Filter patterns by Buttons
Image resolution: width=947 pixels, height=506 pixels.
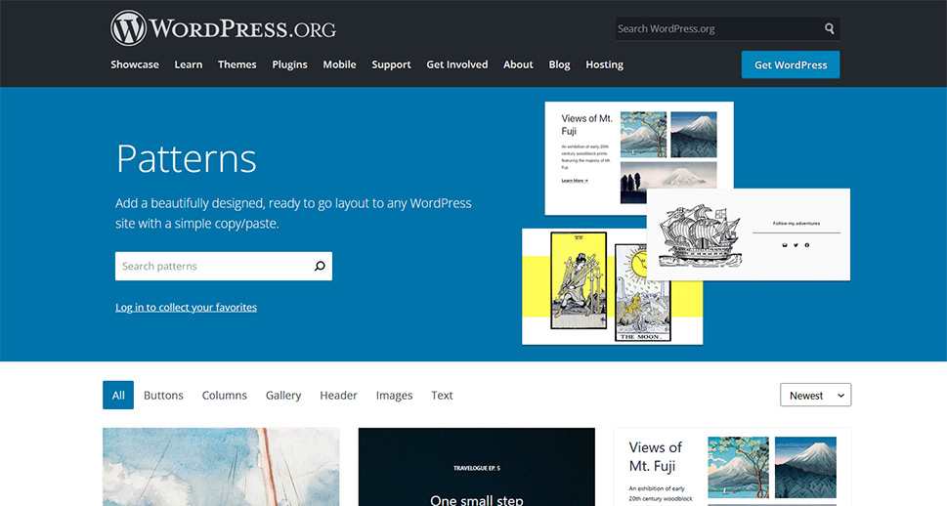pyautogui.click(x=163, y=395)
